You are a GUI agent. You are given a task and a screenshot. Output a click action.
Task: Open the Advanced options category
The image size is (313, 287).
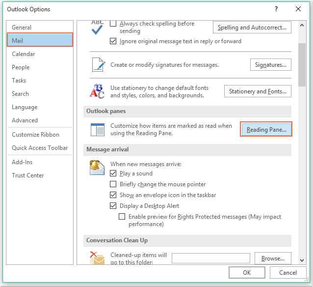tap(25, 120)
